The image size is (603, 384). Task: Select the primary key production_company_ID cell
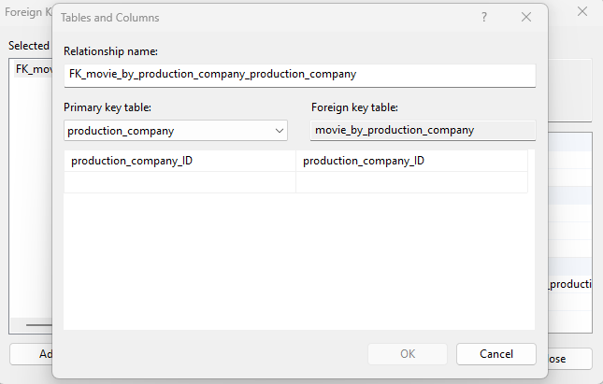coord(179,161)
